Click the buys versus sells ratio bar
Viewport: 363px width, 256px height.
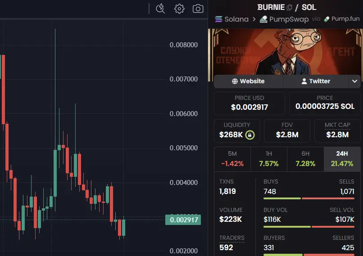click(309, 198)
